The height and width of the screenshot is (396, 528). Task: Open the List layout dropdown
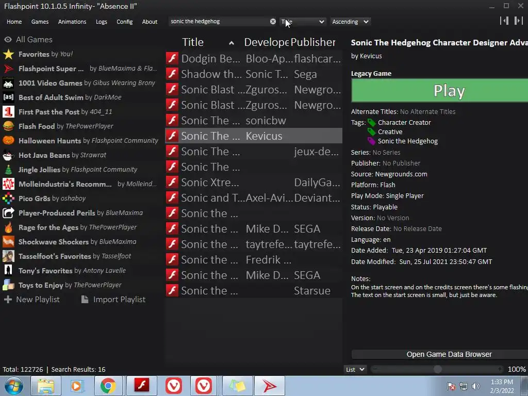(355, 370)
